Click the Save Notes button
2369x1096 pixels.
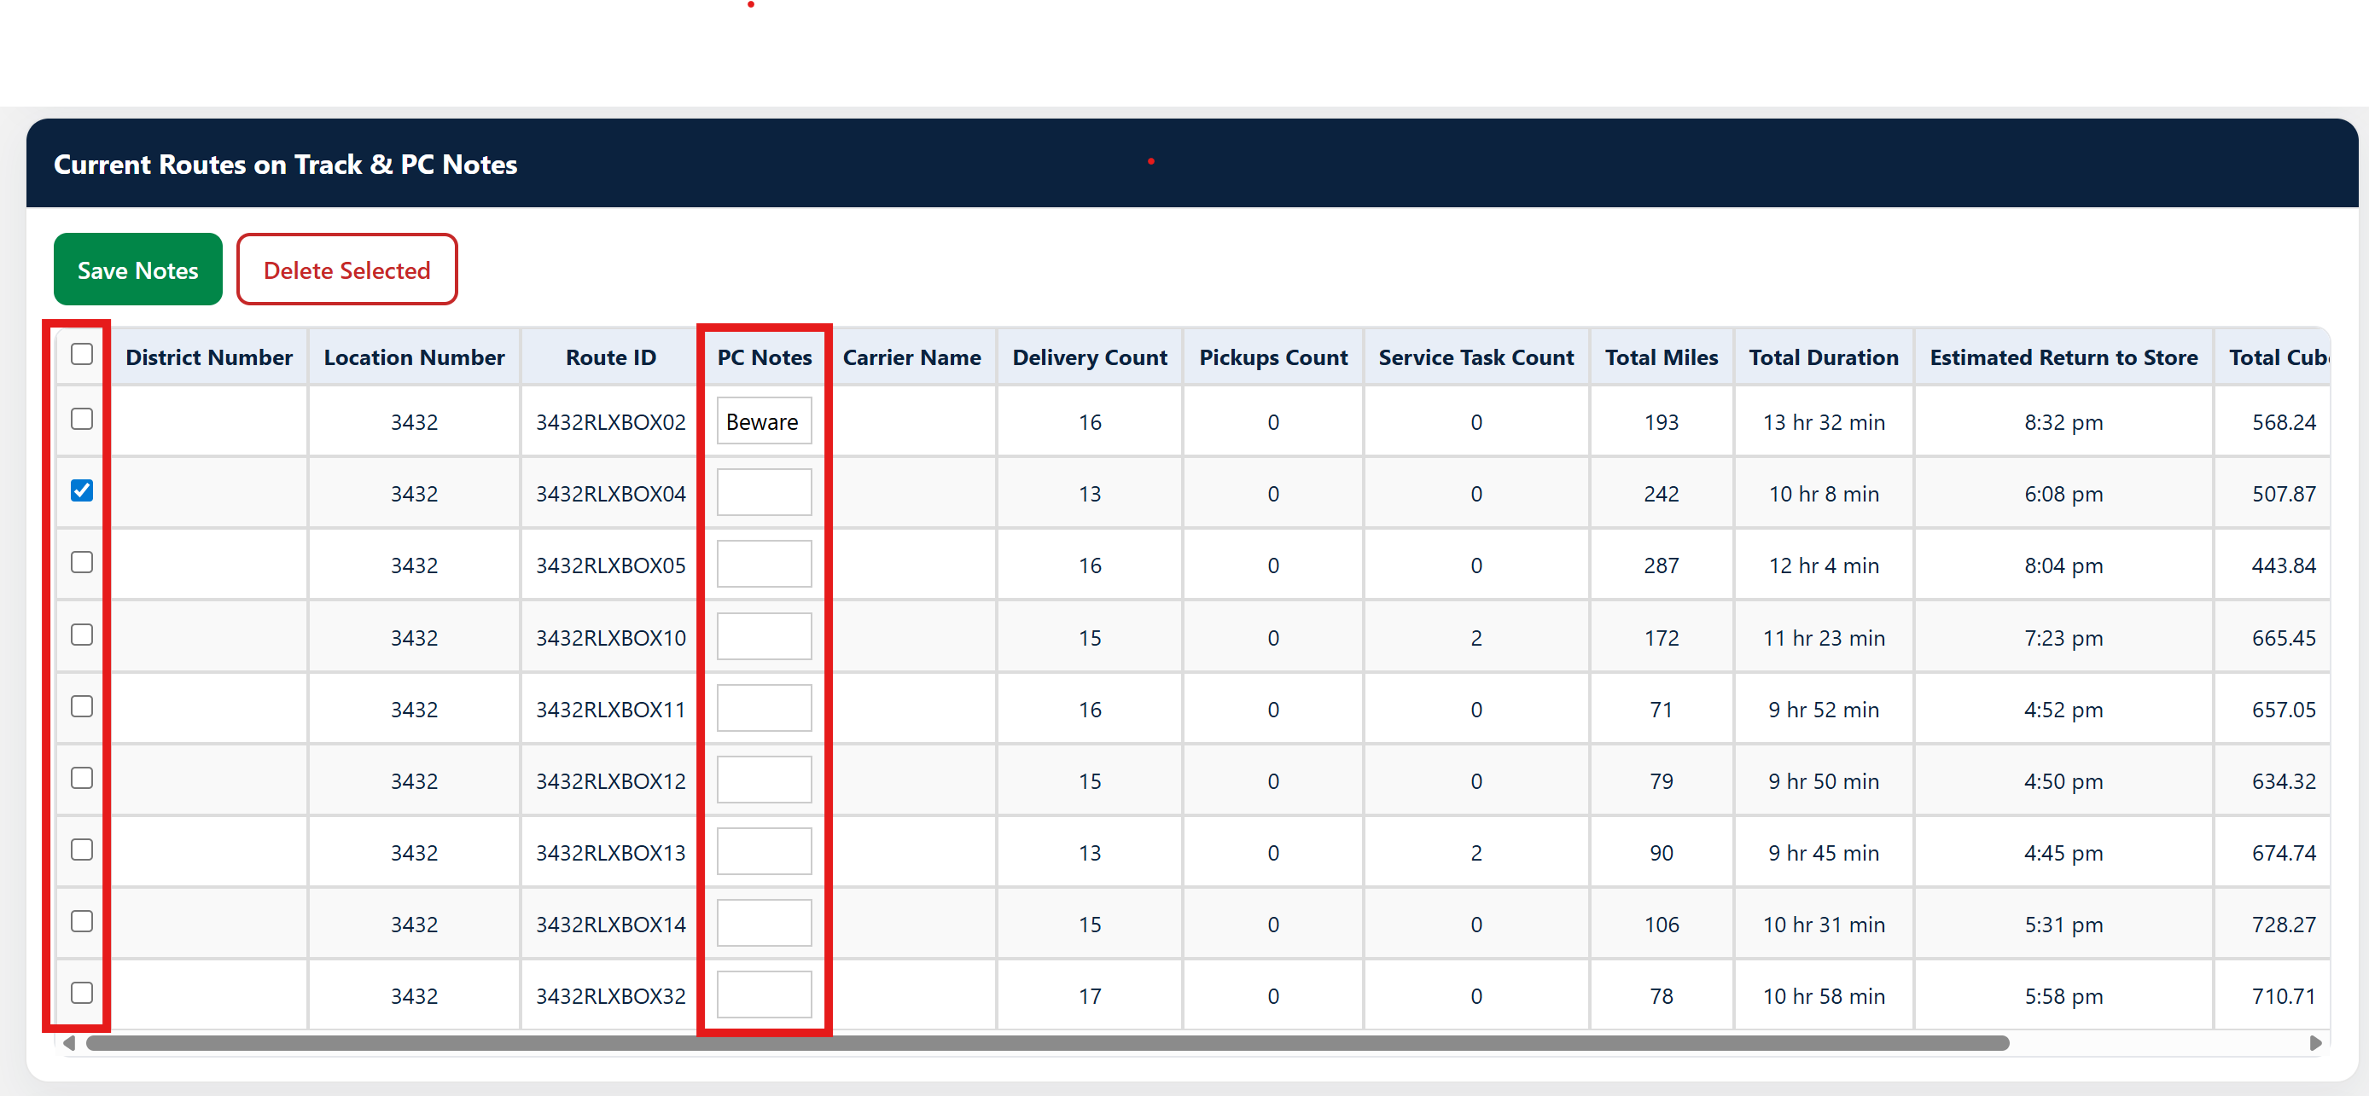pyautogui.click(x=138, y=270)
